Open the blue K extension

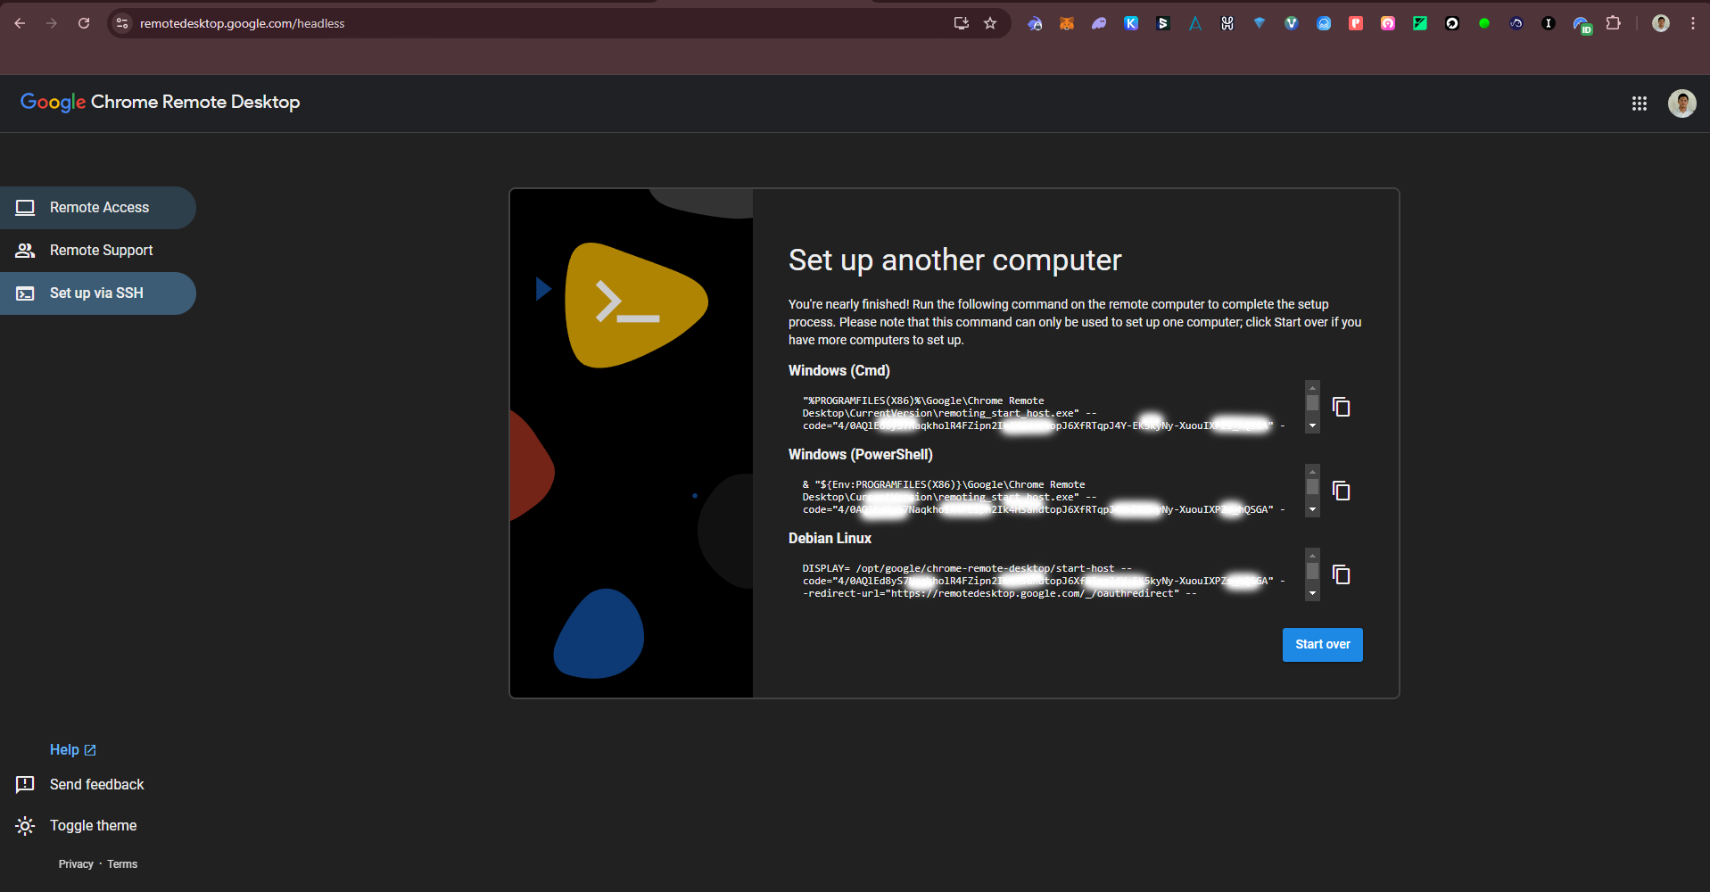1131,24
